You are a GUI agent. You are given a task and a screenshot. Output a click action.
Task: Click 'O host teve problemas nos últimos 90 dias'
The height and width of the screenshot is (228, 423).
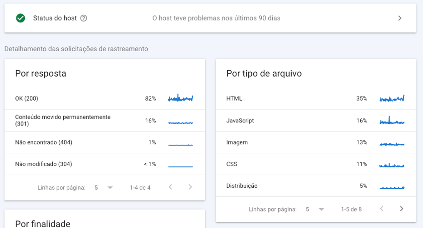[x=216, y=18]
